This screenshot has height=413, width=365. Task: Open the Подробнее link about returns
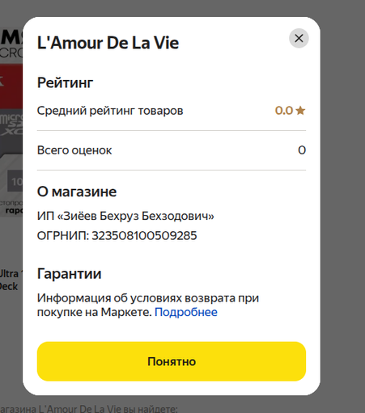point(186,312)
